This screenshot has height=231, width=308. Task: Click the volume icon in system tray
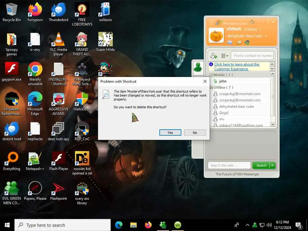[269, 225]
